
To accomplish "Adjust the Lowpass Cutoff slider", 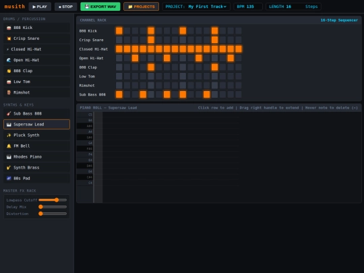I will (x=53, y=200).
